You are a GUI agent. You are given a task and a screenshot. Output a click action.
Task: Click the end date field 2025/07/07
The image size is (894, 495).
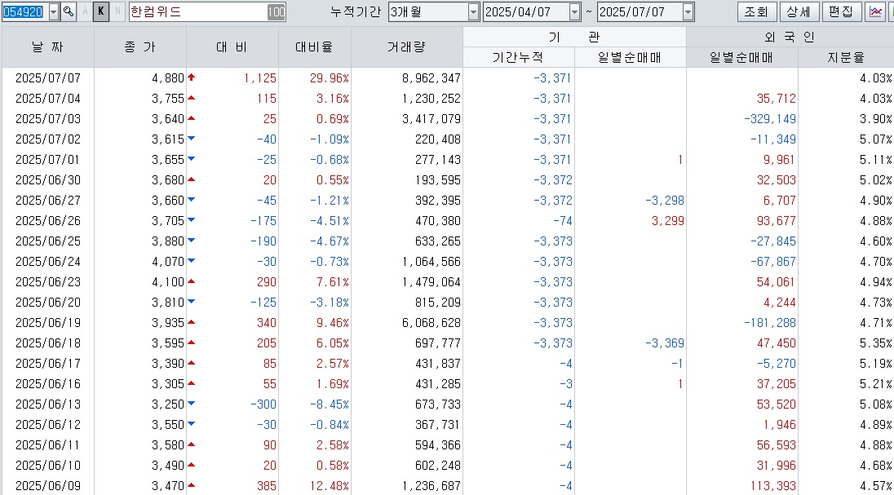pyautogui.click(x=640, y=12)
